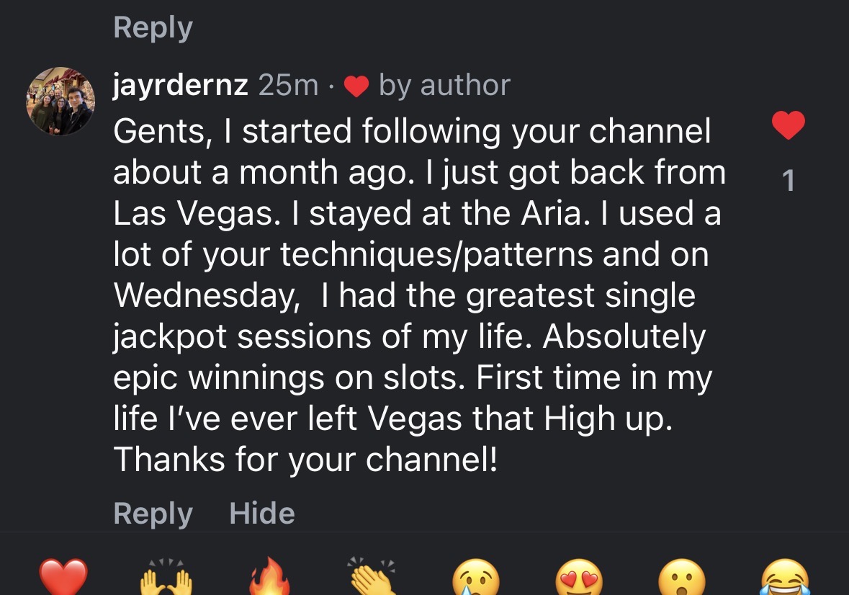Tap the 'by author' heart badge
849x595 pixels.
[x=357, y=84]
